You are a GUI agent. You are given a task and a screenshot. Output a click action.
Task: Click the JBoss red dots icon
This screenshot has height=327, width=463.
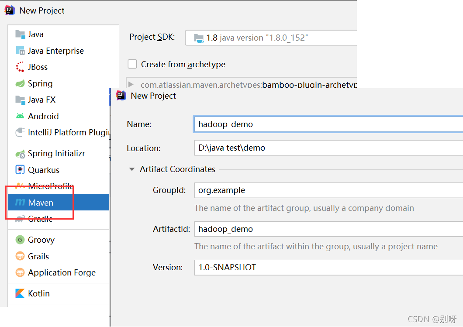[x=20, y=67]
